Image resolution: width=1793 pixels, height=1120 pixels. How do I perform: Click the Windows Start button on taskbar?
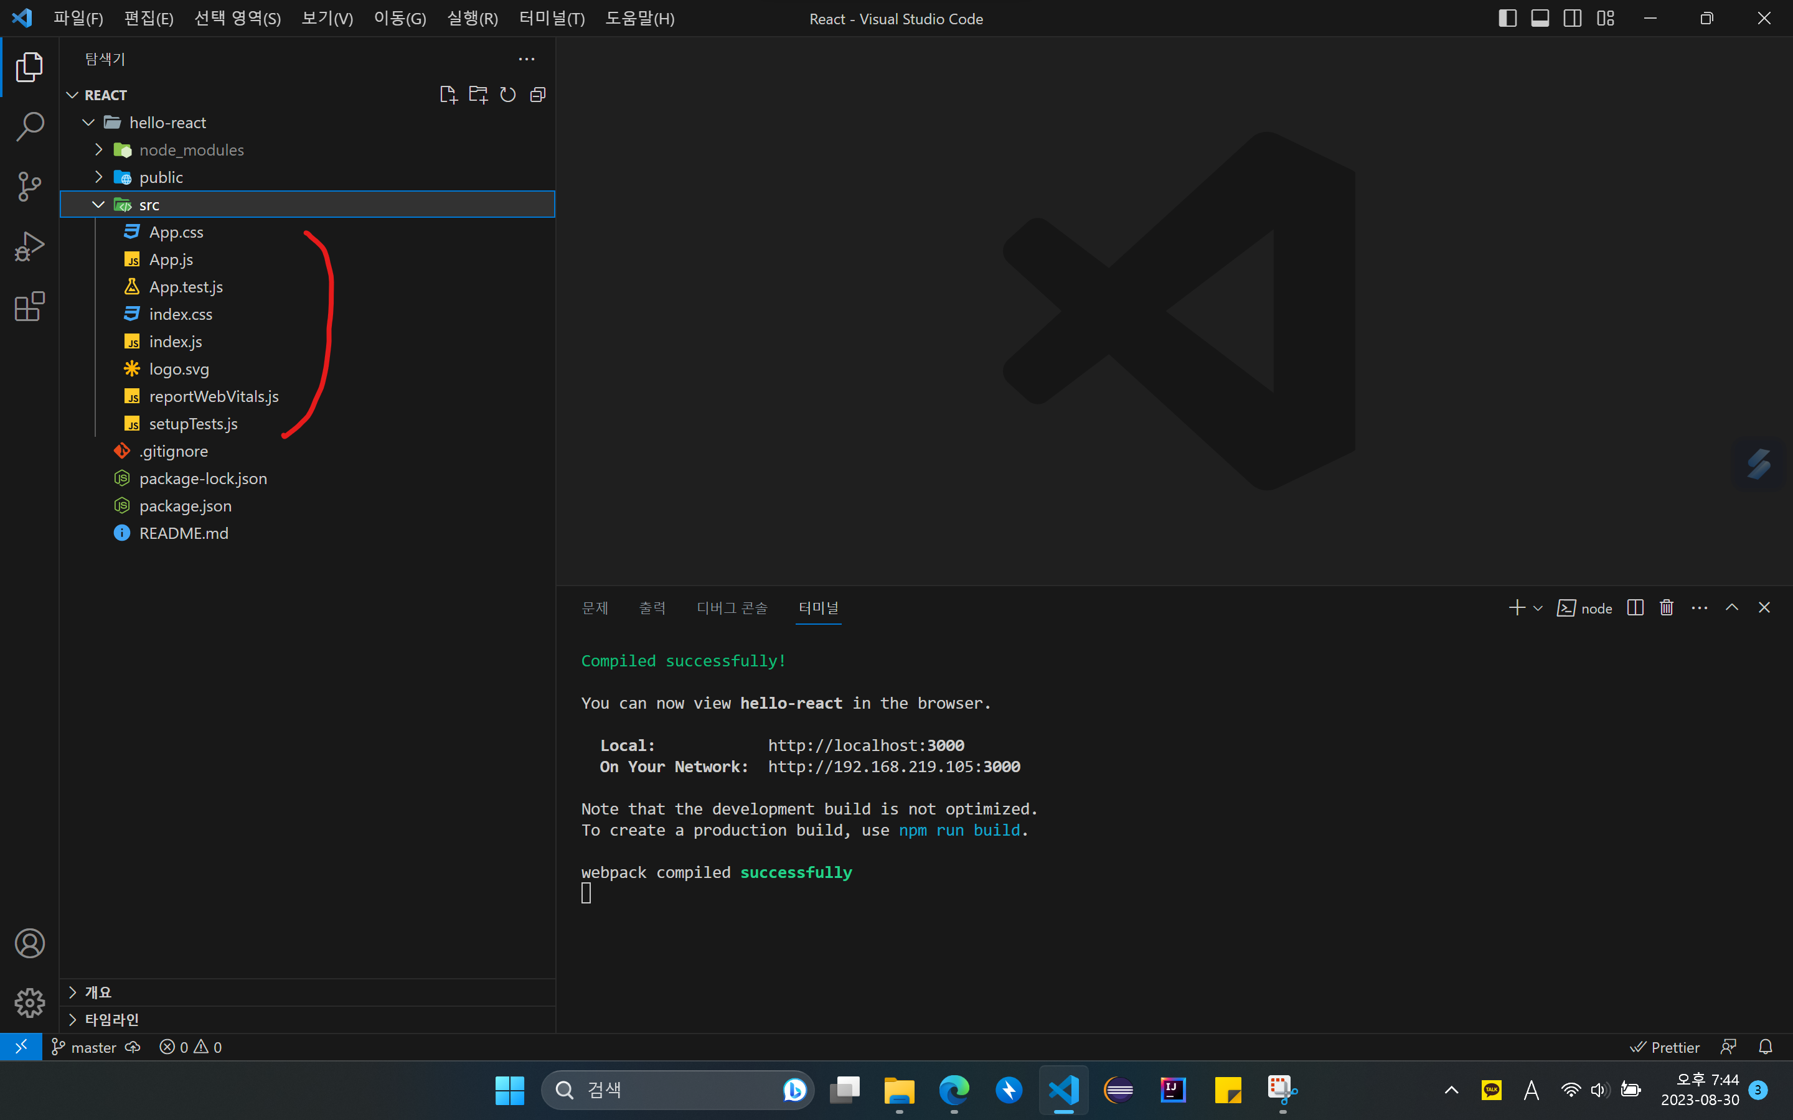point(510,1090)
